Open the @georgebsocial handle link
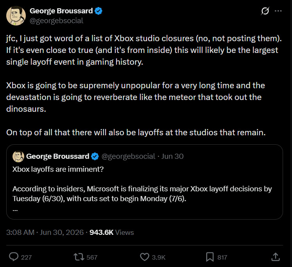Image resolution: width=292 pixels, height=267 pixels. click(56, 20)
